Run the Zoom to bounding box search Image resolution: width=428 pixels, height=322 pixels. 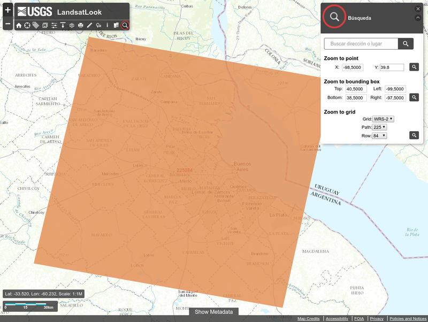(x=414, y=97)
